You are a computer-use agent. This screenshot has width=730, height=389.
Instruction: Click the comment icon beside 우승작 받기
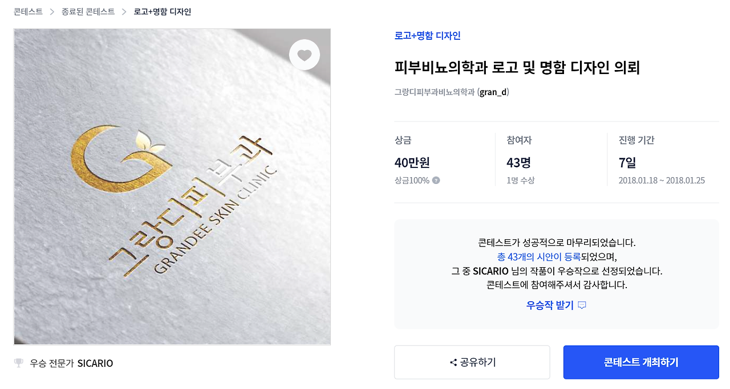pos(582,305)
